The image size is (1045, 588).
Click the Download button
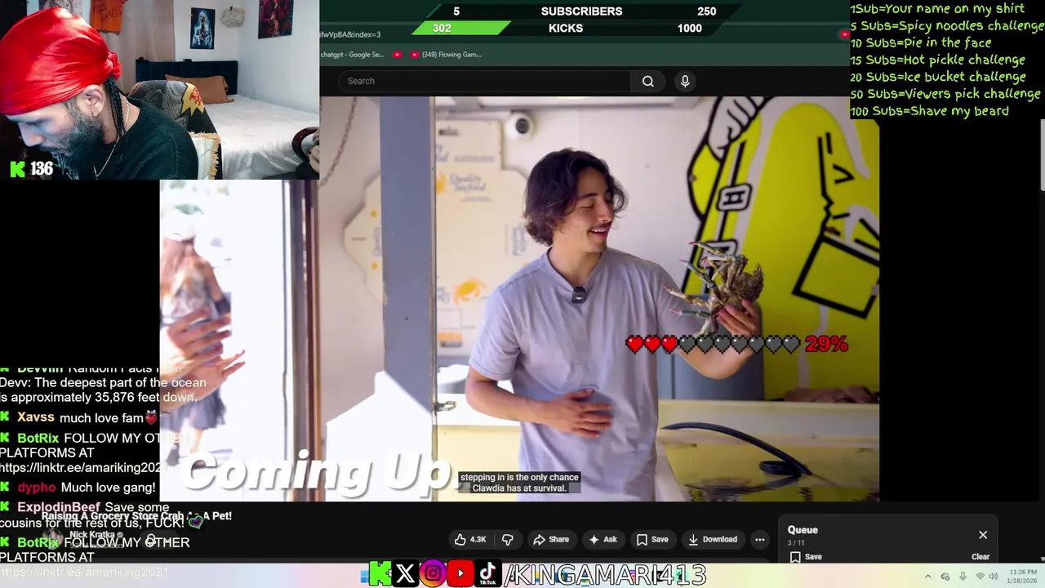point(712,539)
